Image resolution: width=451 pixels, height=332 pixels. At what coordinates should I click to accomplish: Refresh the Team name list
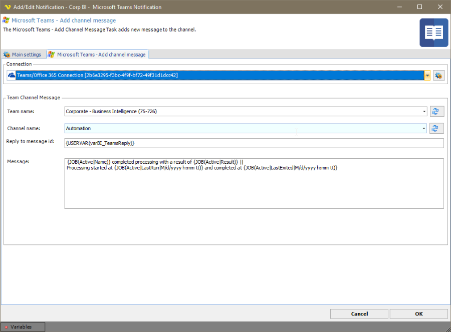436,111
